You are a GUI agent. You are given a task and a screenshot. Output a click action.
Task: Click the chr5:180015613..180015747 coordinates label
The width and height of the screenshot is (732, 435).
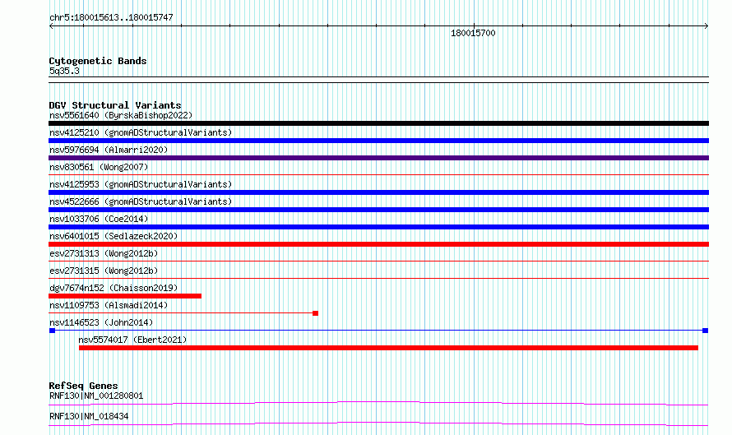(x=111, y=17)
